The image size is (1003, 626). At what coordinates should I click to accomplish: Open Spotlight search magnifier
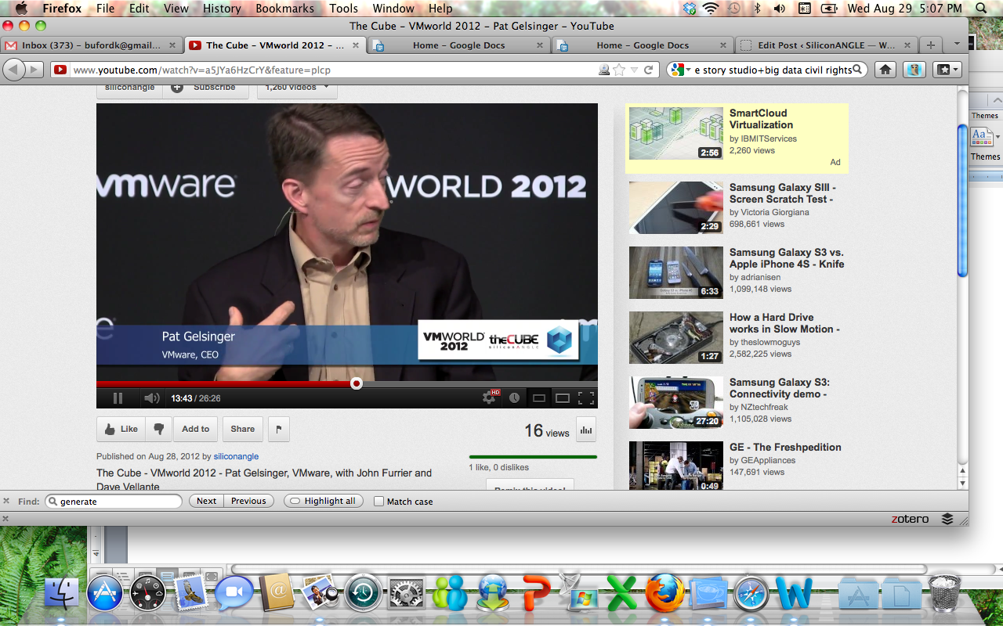[980, 9]
